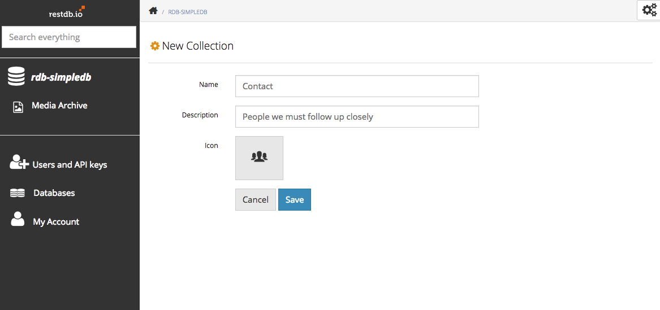Open the icon picker with people group icon
The width and height of the screenshot is (660, 310).
coord(259,158)
